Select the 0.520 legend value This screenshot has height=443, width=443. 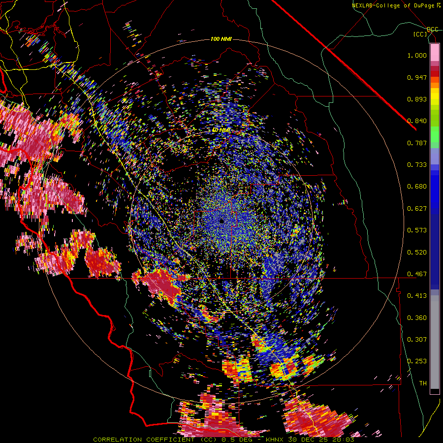click(417, 253)
